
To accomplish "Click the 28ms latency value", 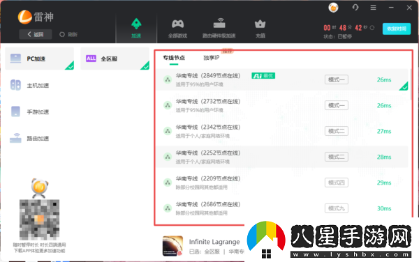I will pyautogui.click(x=384, y=157).
